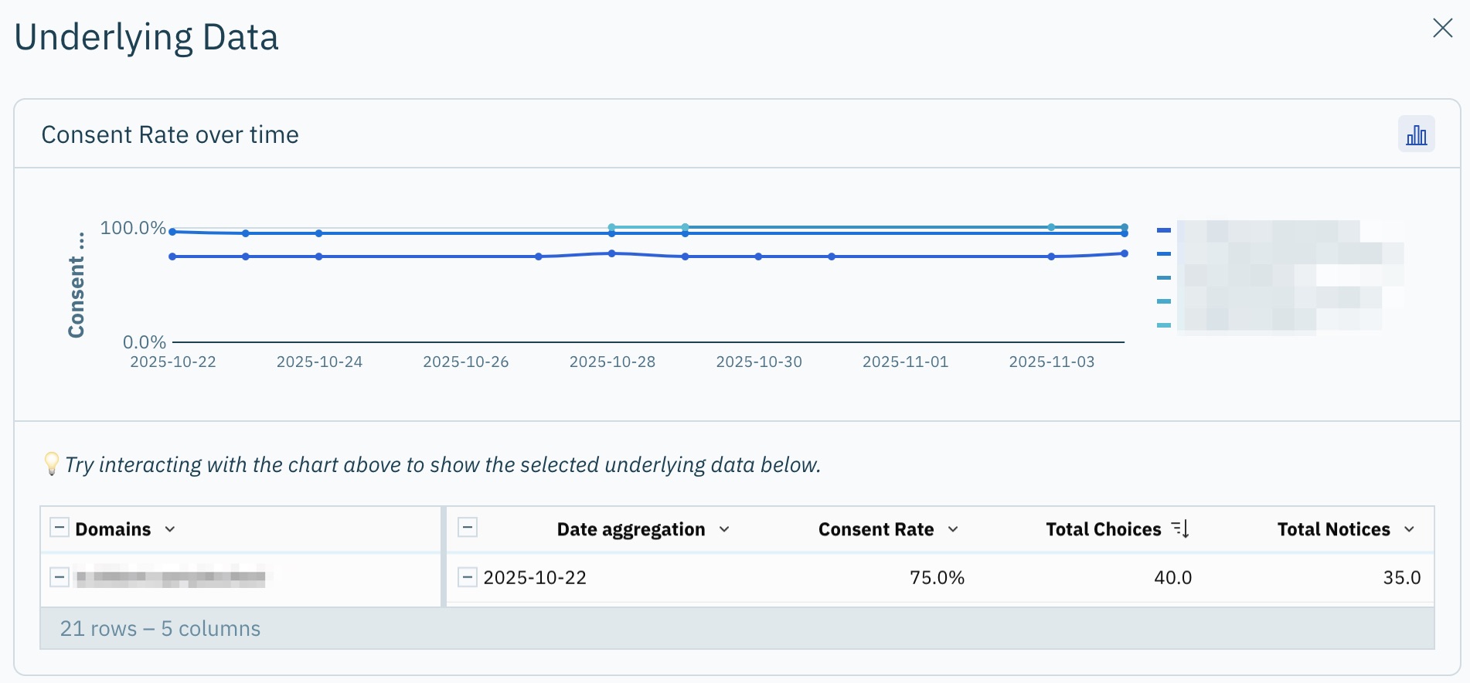This screenshot has height=683, width=1470.
Task: Collapse all rows in Domains header
Action: click(x=60, y=528)
